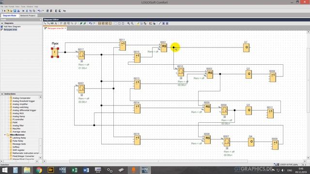
Task: Open Google Chrome from taskbar
Action: pos(39,170)
